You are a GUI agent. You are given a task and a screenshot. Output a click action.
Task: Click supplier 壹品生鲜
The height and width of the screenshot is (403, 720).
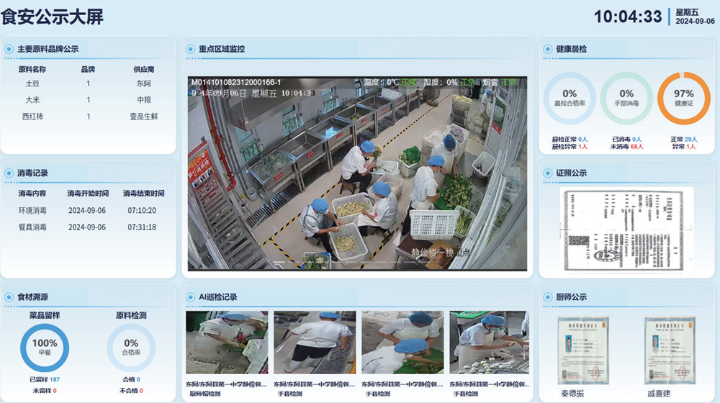pyautogui.click(x=144, y=116)
